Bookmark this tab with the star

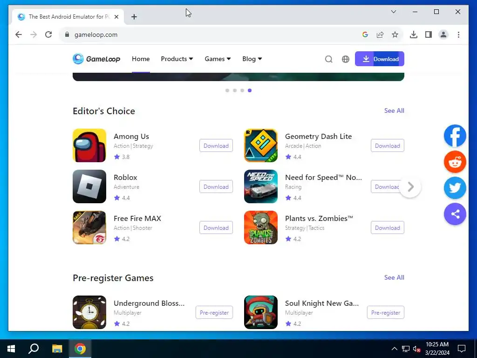(395, 34)
